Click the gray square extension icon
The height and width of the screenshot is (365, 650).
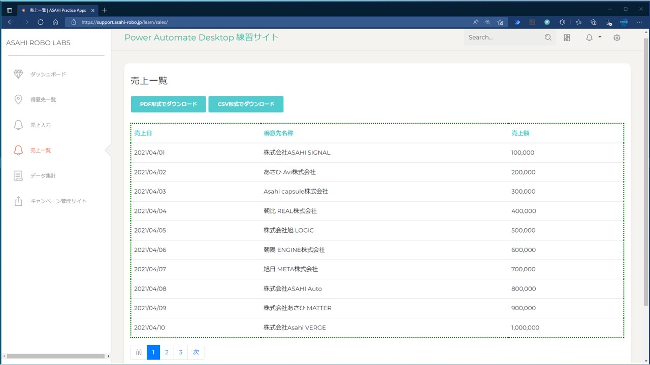[x=532, y=22]
